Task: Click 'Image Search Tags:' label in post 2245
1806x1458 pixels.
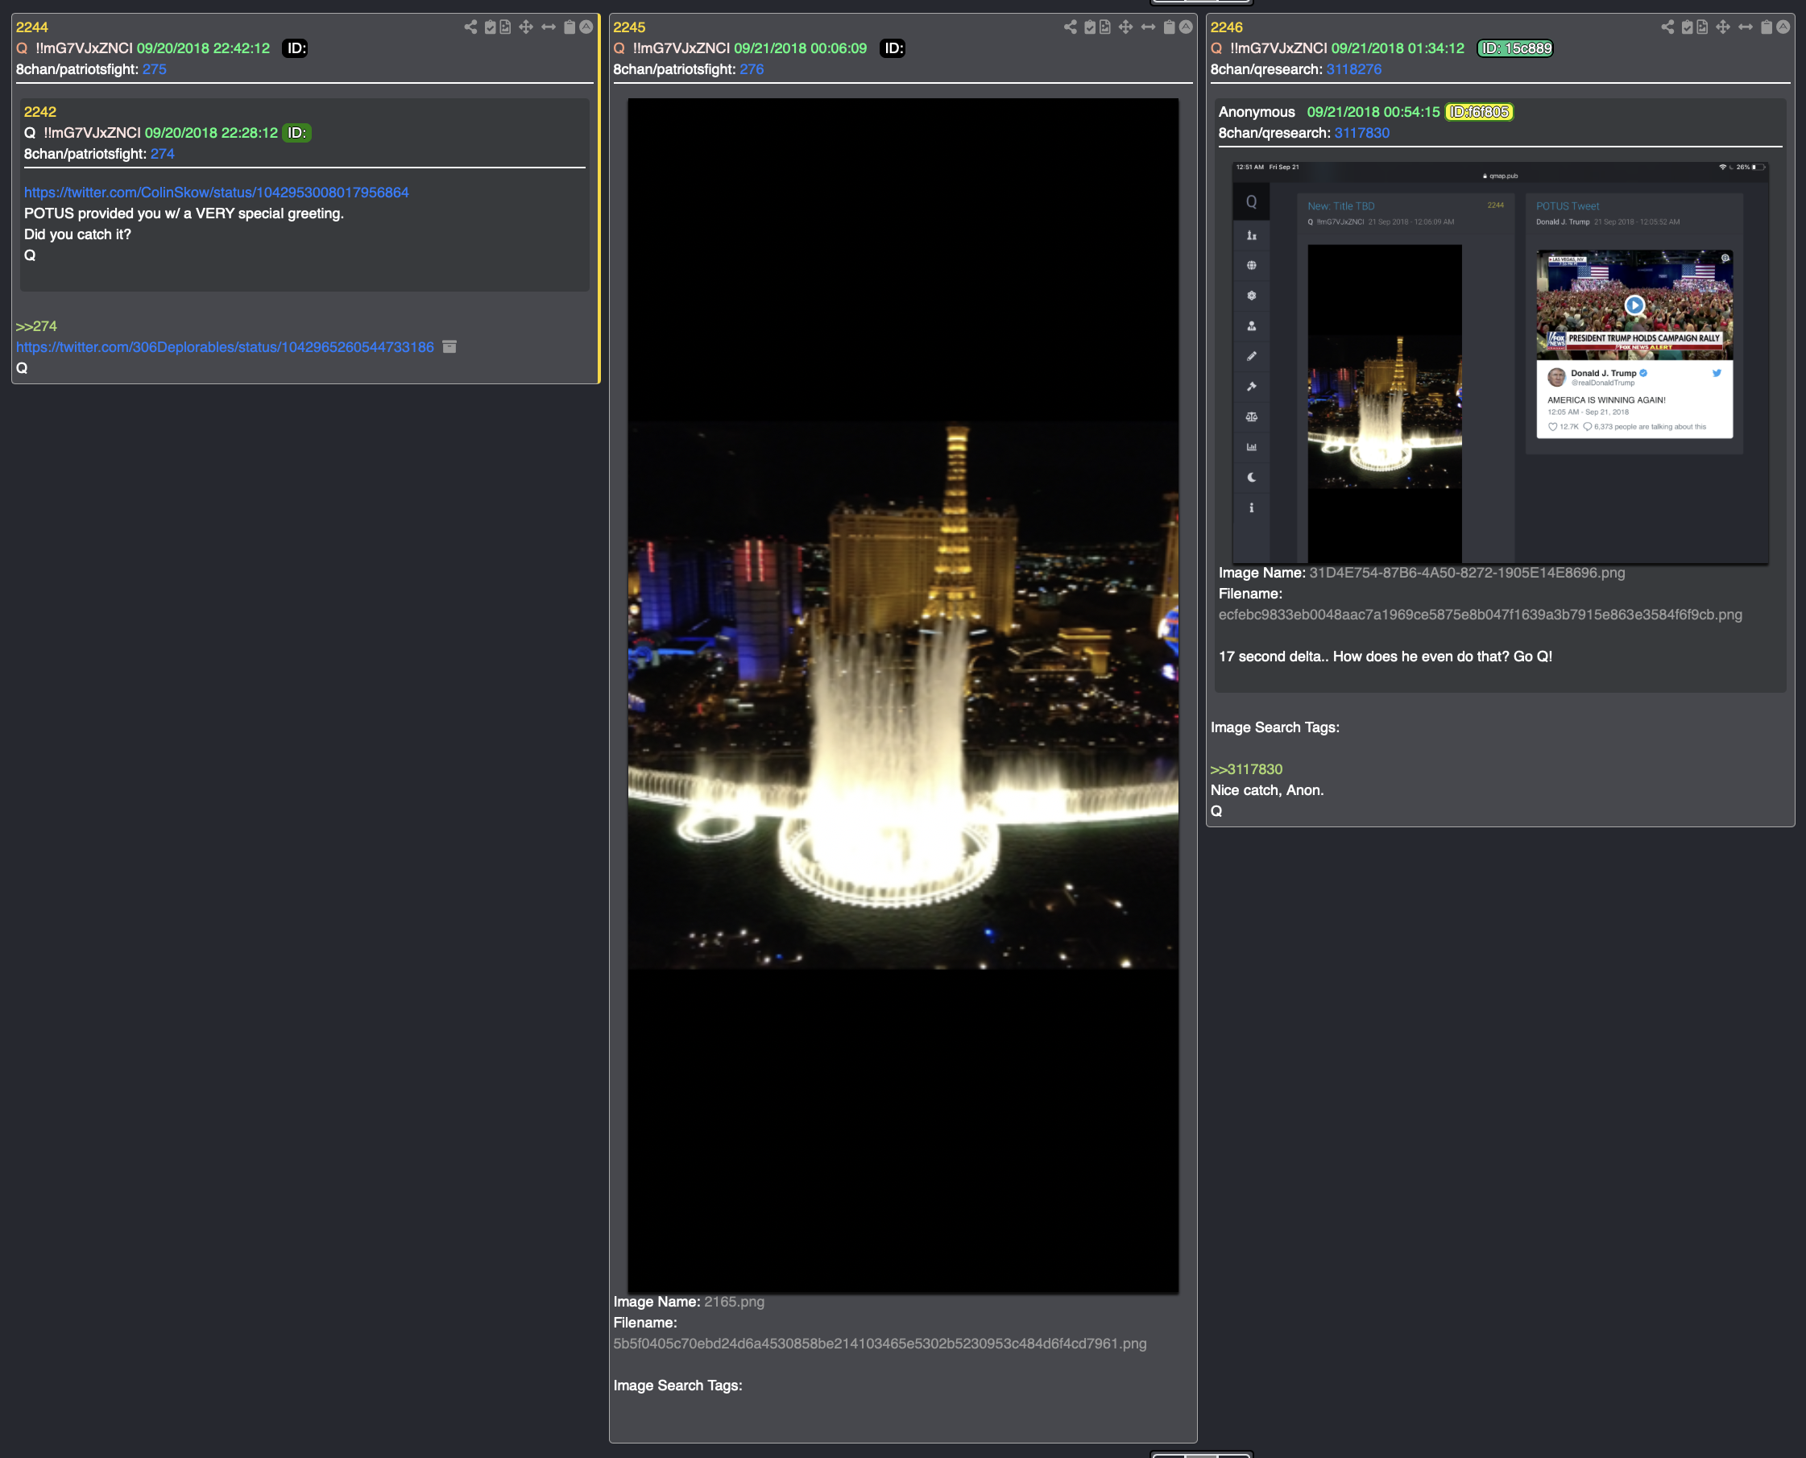Action: click(x=678, y=1386)
